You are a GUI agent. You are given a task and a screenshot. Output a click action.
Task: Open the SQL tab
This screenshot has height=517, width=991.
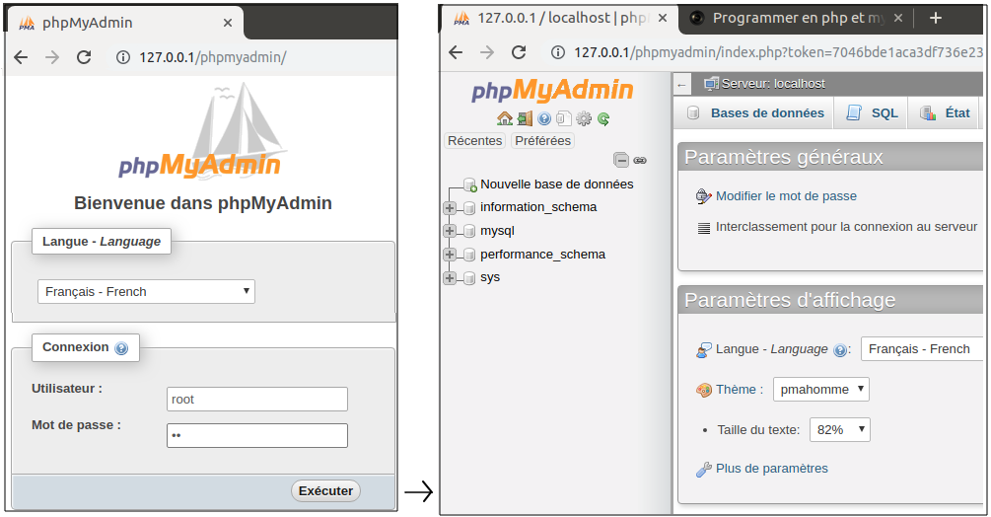coord(871,113)
